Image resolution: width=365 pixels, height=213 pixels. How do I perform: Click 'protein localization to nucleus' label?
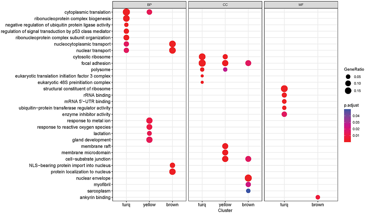click(x=81, y=172)
